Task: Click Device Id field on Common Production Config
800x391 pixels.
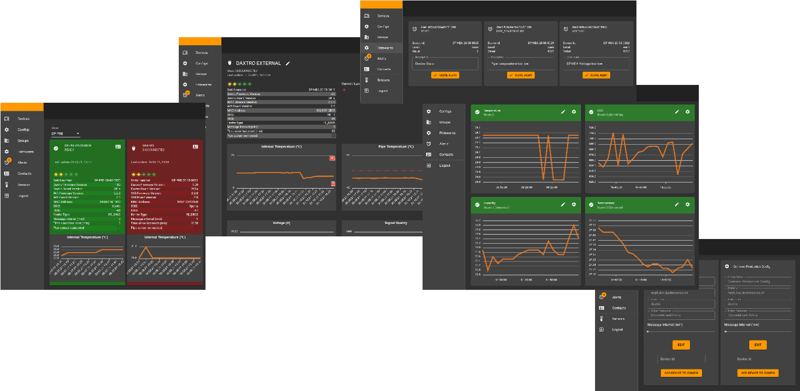Action: (x=758, y=359)
